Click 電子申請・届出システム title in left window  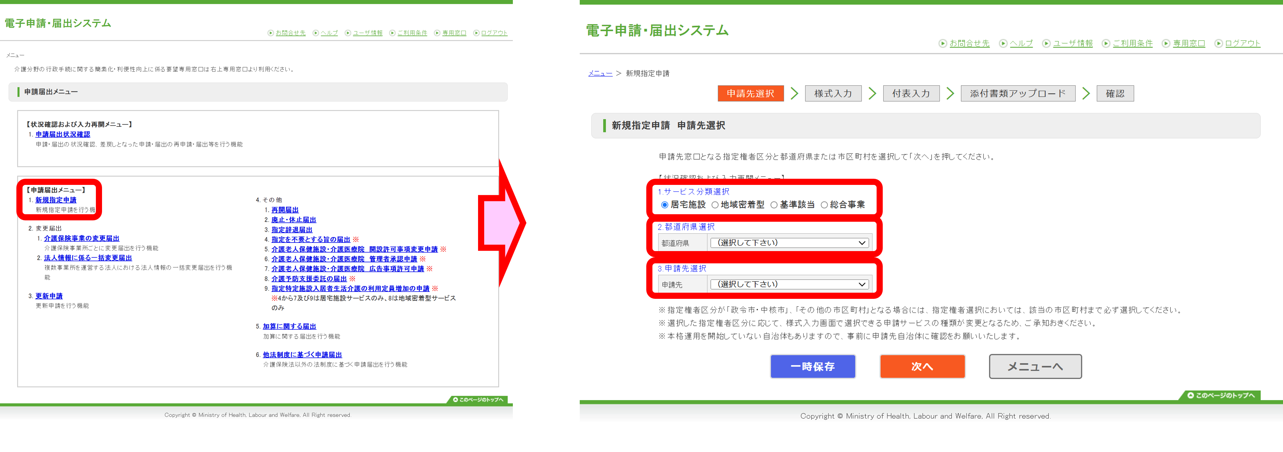(58, 24)
